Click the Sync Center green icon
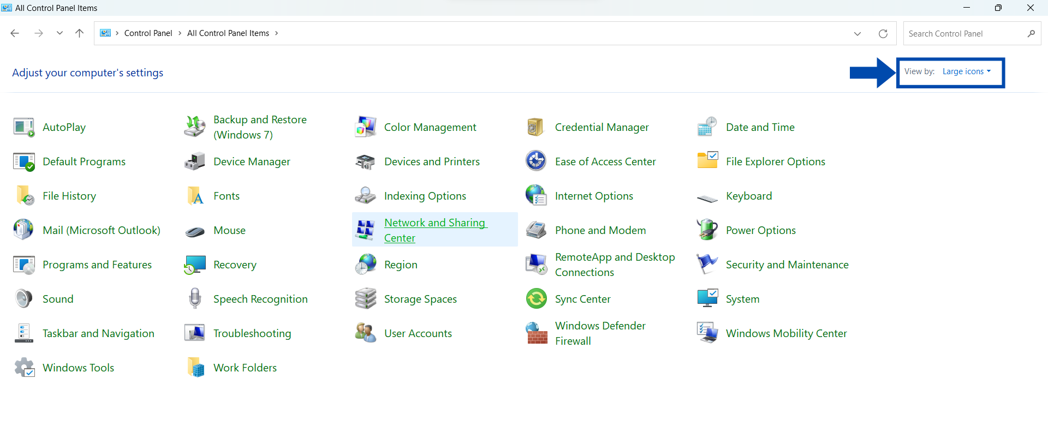This screenshot has height=432, width=1048. click(x=537, y=299)
